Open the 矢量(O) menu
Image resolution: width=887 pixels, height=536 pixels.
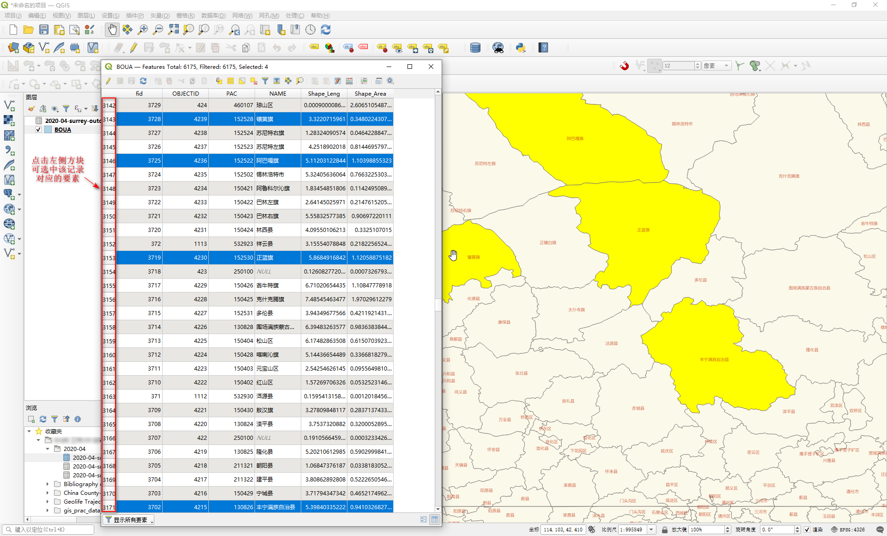click(x=160, y=15)
